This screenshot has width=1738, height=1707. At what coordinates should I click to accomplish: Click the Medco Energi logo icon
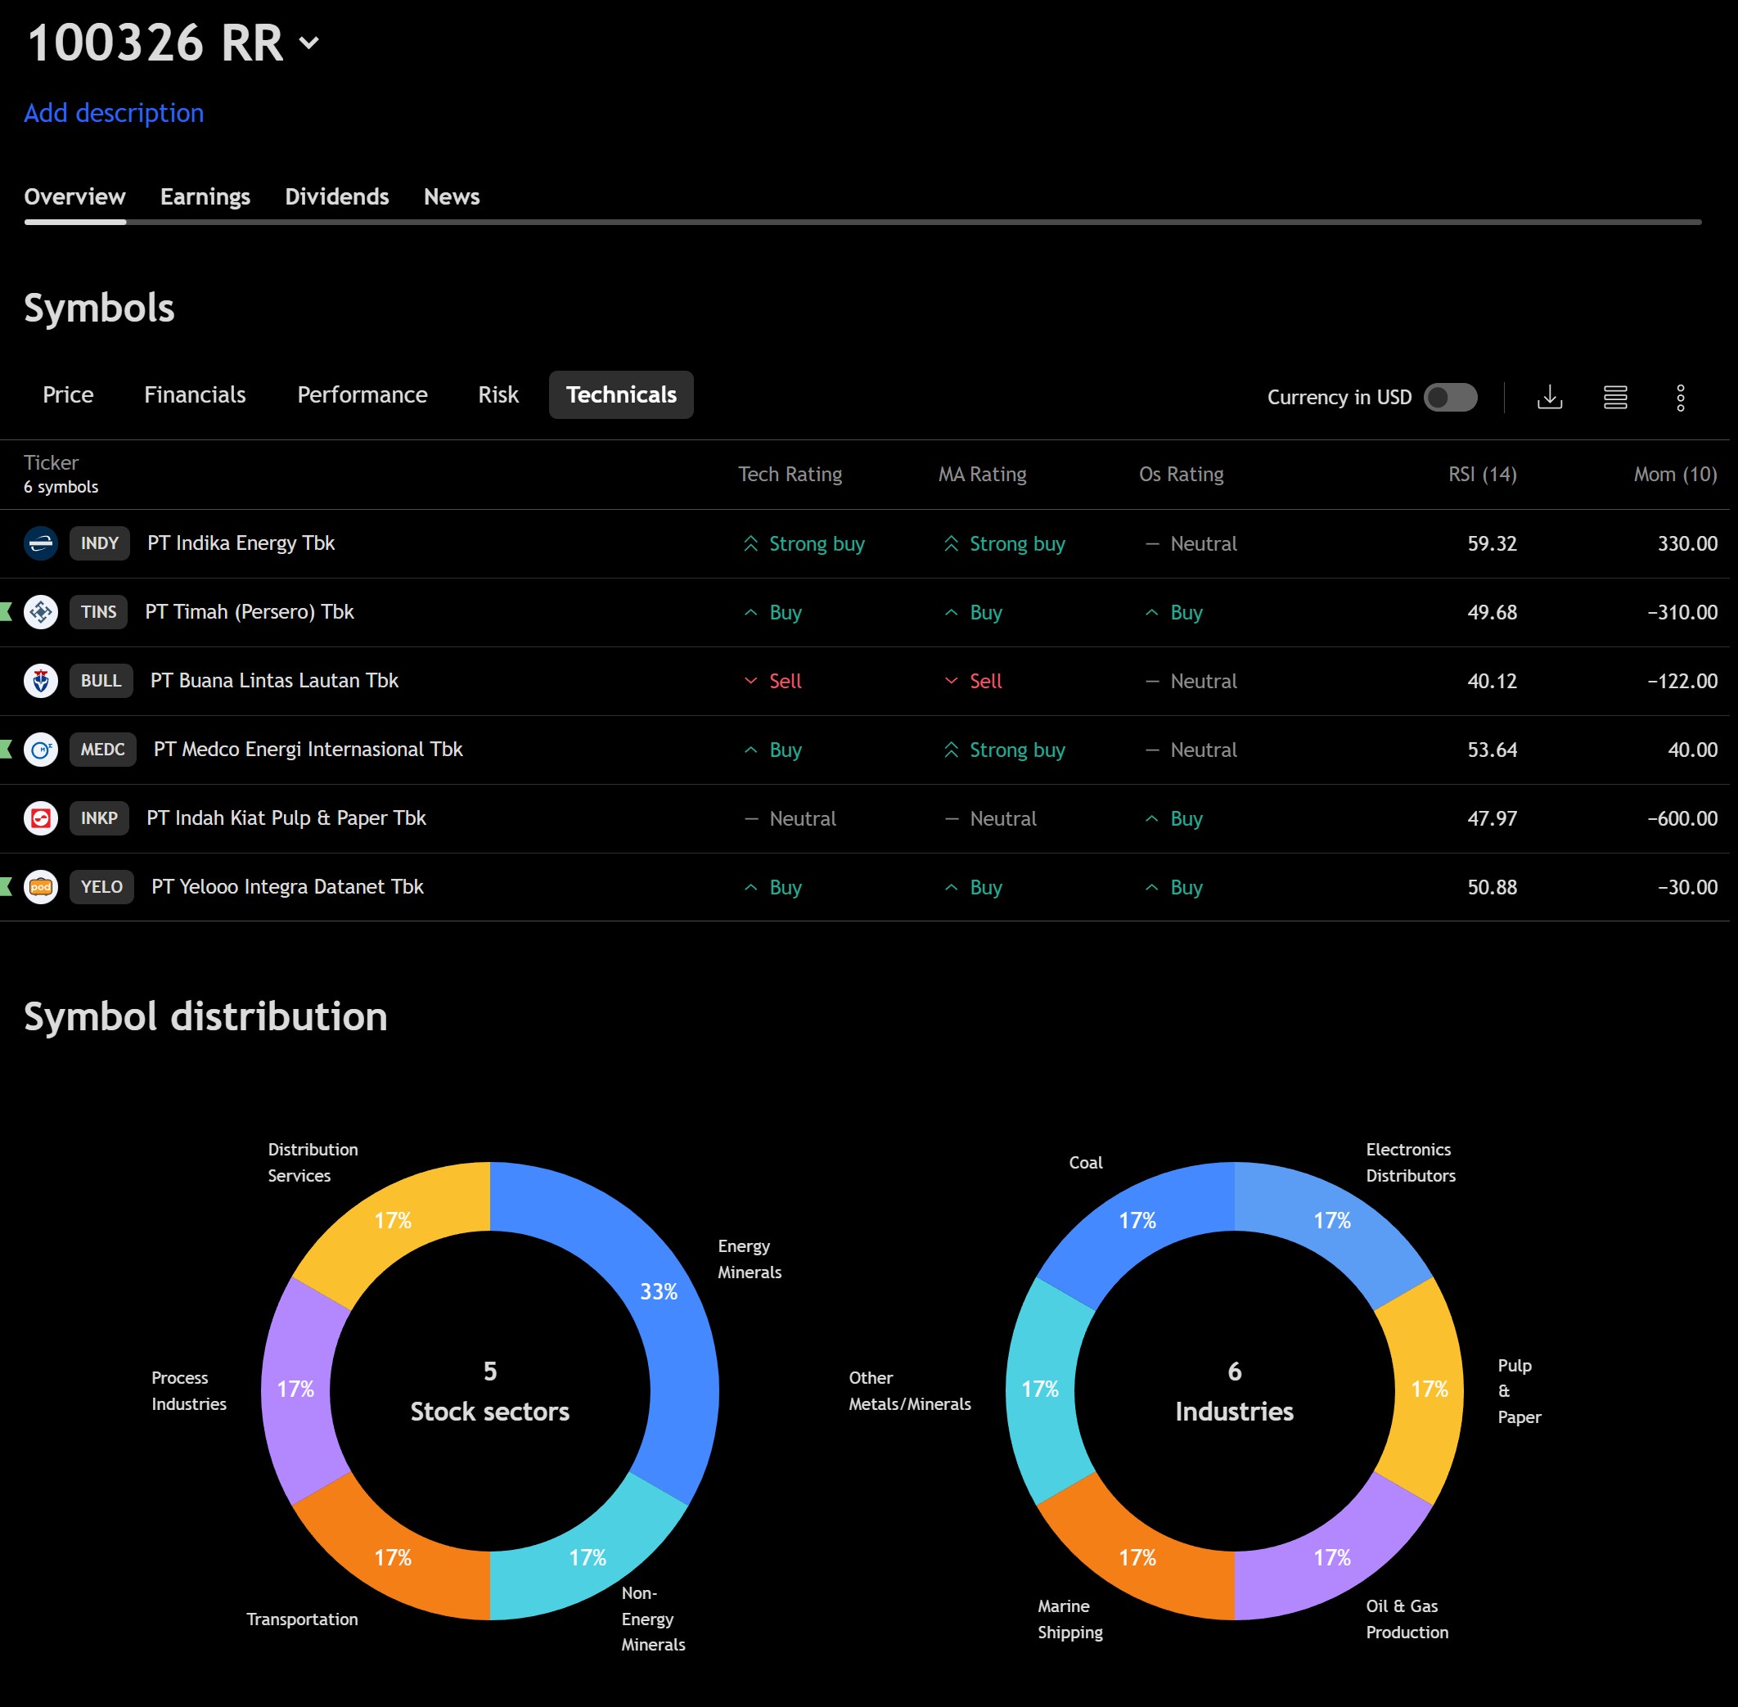(x=40, y=750)
